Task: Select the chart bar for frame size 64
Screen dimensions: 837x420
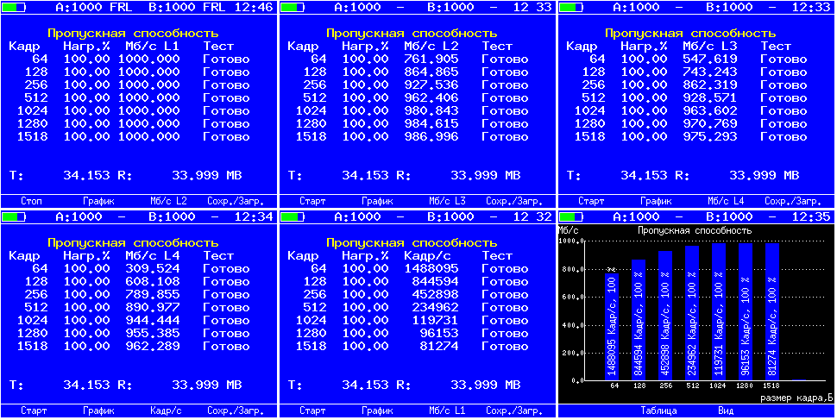Action: [x=612, y=327]
